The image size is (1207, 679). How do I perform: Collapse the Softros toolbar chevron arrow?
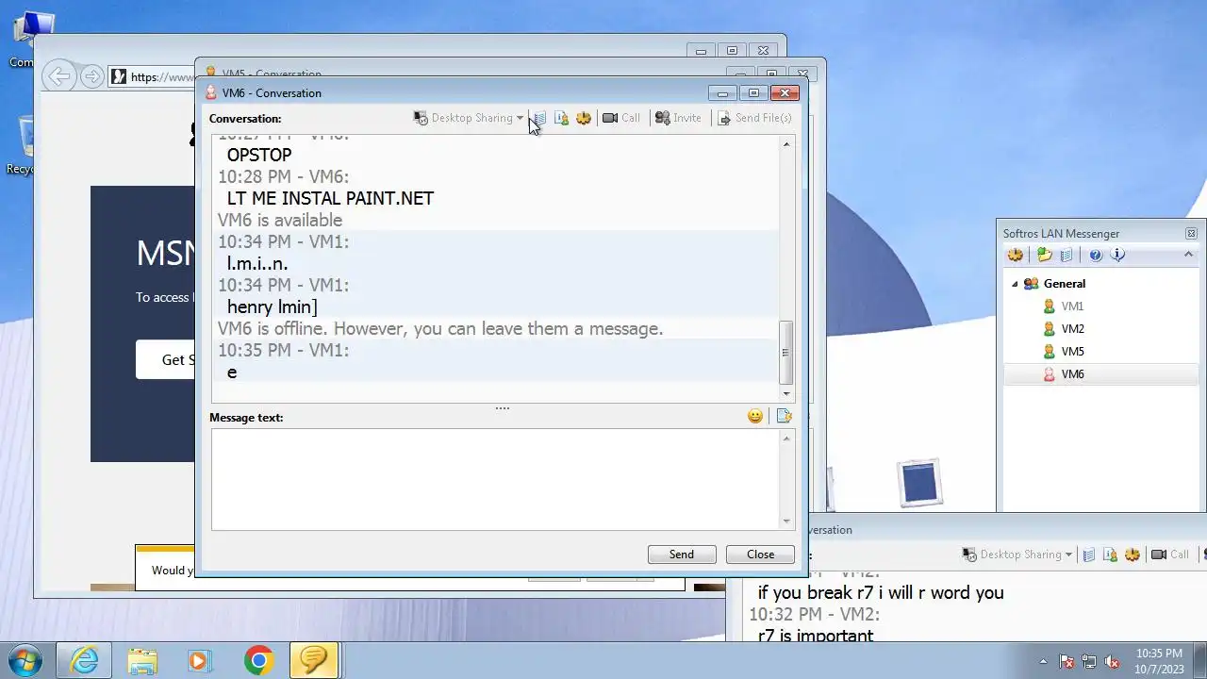[1188, 254]
